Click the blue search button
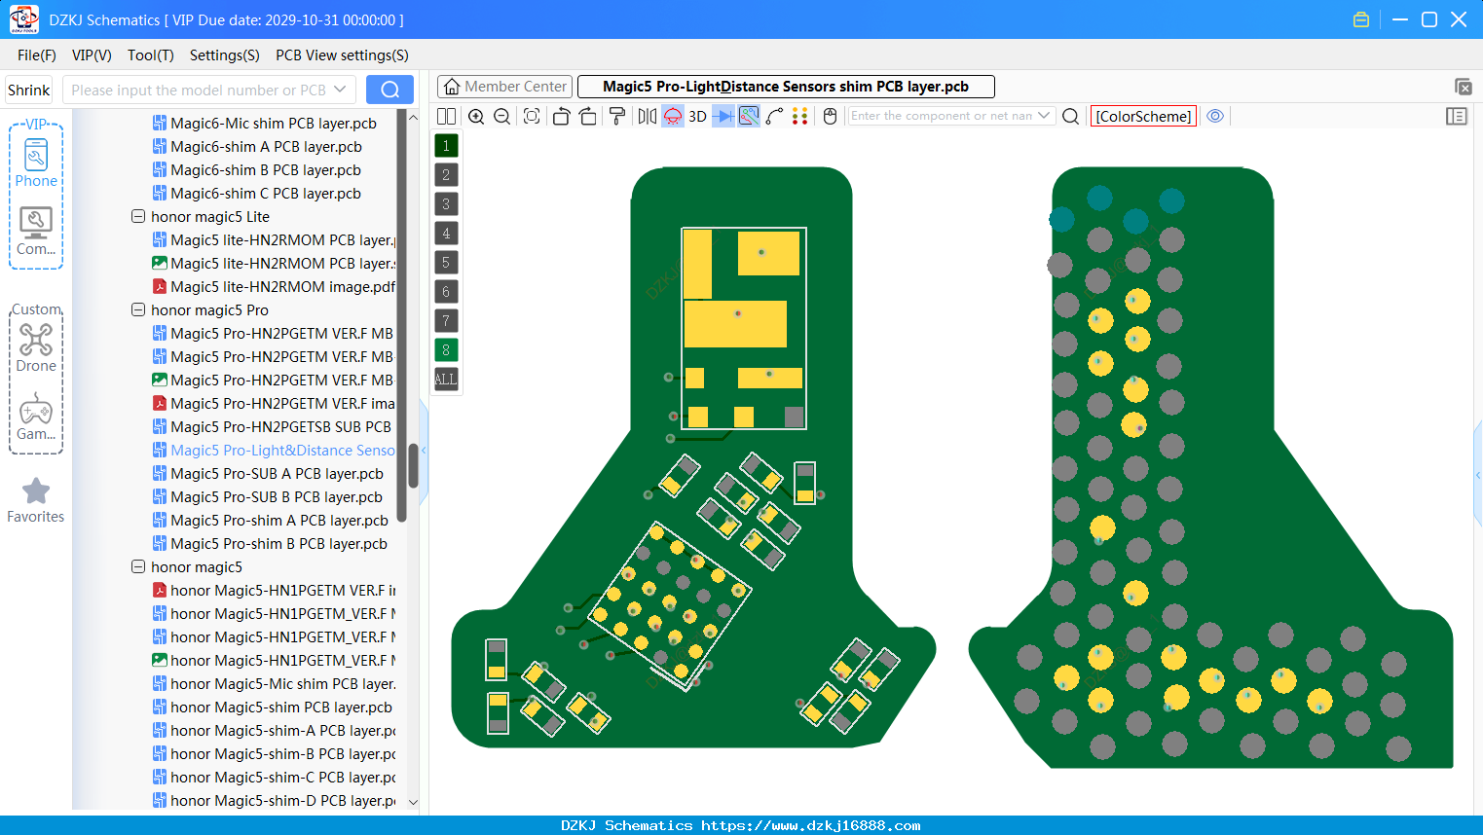Viewport: 1483px width, 835px height. 389,90
